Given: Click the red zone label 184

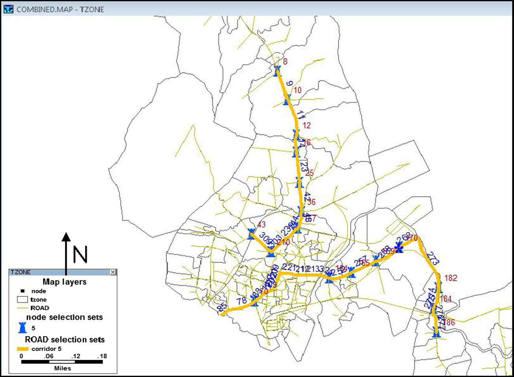Looking at the screenshot, I should 446,299.
